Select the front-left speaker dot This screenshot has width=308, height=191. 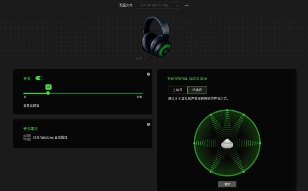click(x=211, y=115)
